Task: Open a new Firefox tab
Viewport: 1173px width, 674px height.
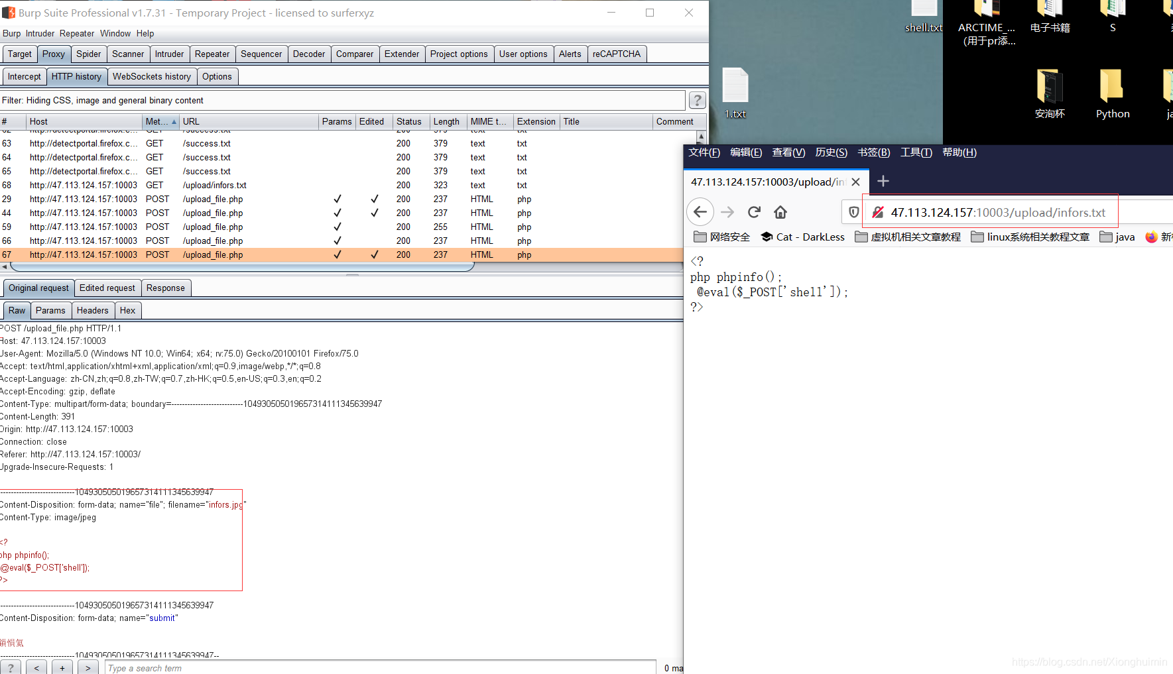Action: pos(883,181)
